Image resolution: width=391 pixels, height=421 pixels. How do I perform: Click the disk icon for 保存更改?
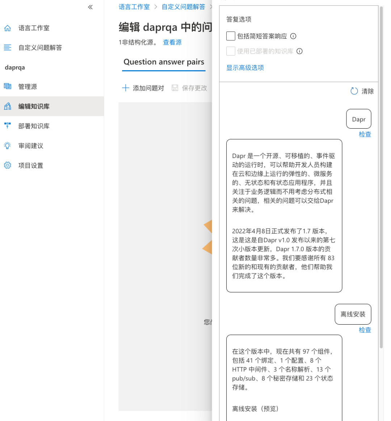pos(175,88)
